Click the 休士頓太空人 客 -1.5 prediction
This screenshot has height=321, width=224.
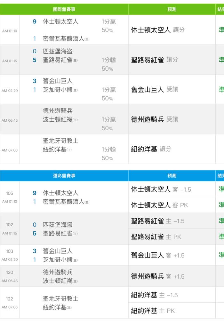[161, 189]
